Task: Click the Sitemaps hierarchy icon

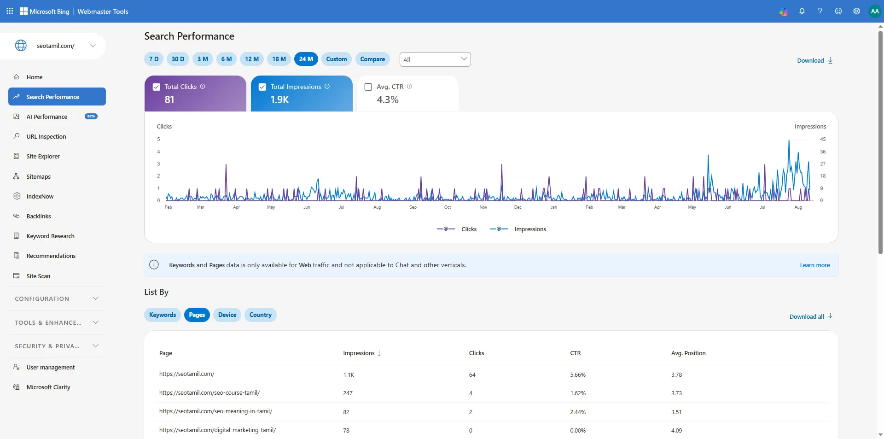Action: click(x=17, y=176)
